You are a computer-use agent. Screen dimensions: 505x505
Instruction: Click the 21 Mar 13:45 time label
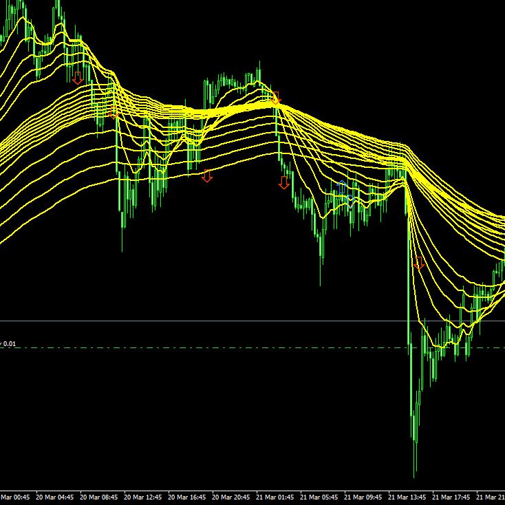tap(408, 497)
